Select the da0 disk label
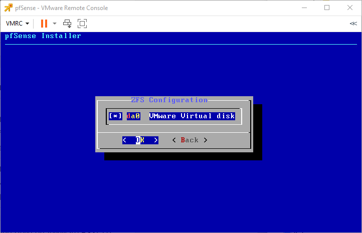 (133, 116)
